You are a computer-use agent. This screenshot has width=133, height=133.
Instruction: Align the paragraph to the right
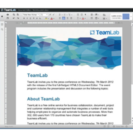click(68, 18)
